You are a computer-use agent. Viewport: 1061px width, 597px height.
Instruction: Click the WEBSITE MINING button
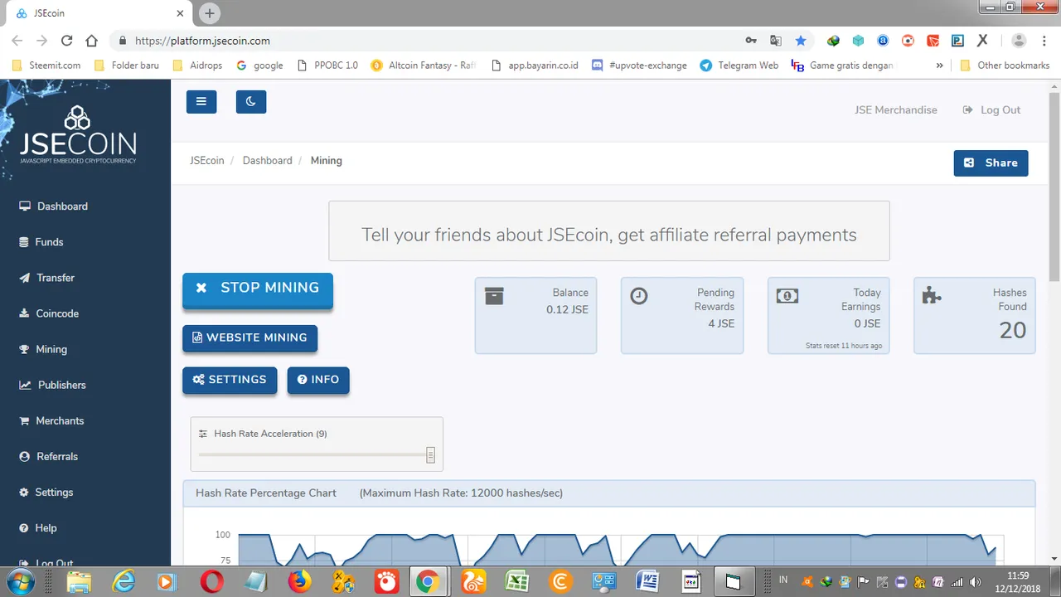(x=250, y=337)
